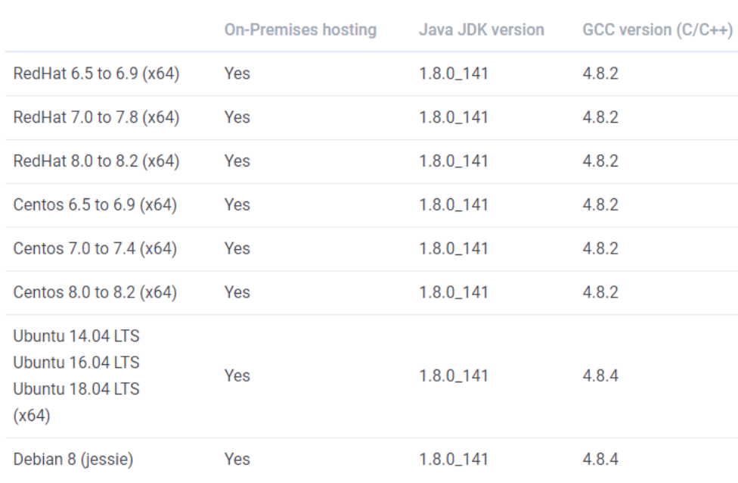Click the On-Premises hosting column header
Image resolution: width=738 pixels, height=483 pixels.
click(x=299, y=30)
